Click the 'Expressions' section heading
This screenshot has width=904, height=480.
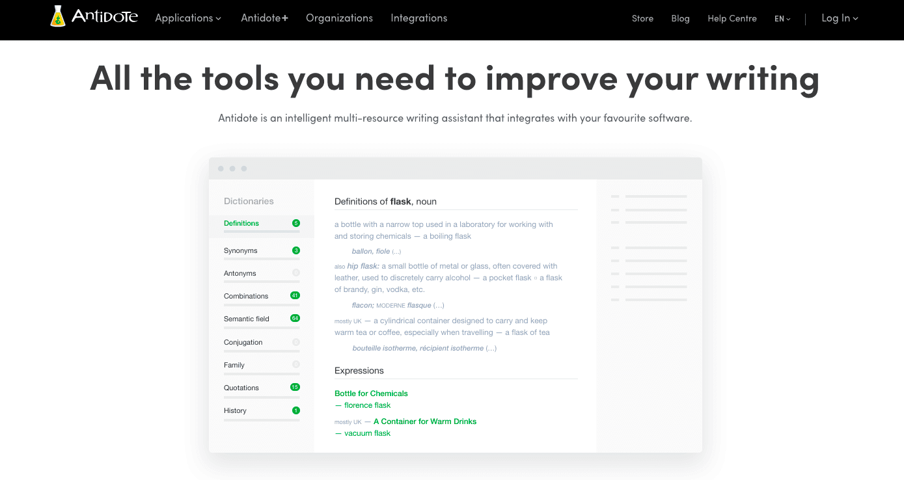[359, 371]
